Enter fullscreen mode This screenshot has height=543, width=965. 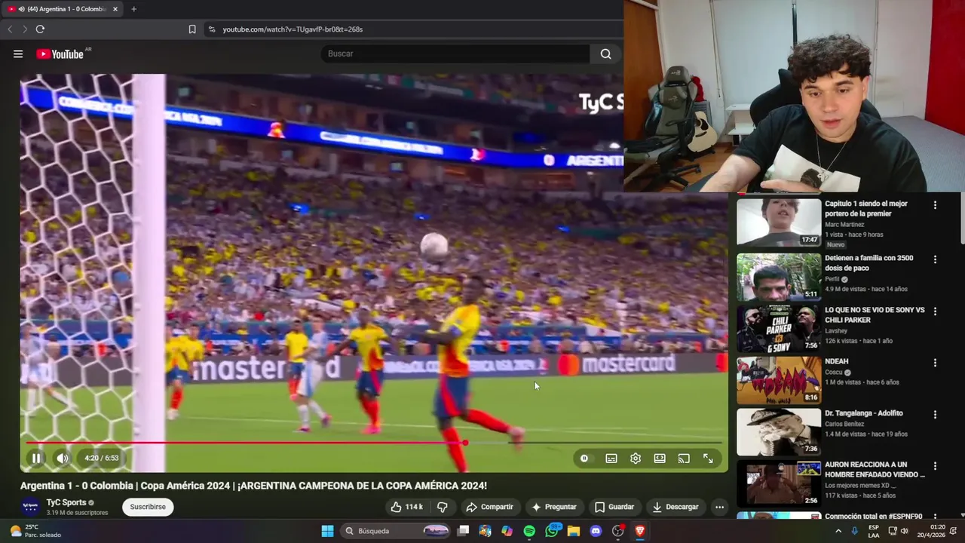pos(708,458)
